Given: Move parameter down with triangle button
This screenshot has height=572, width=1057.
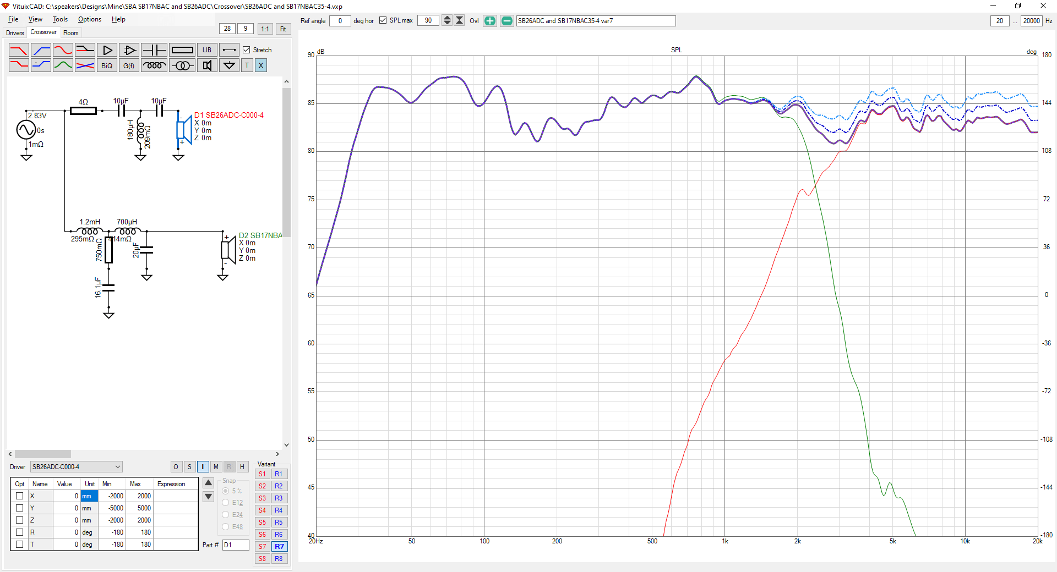Looking at the screenshot, I should pos(209,497).
